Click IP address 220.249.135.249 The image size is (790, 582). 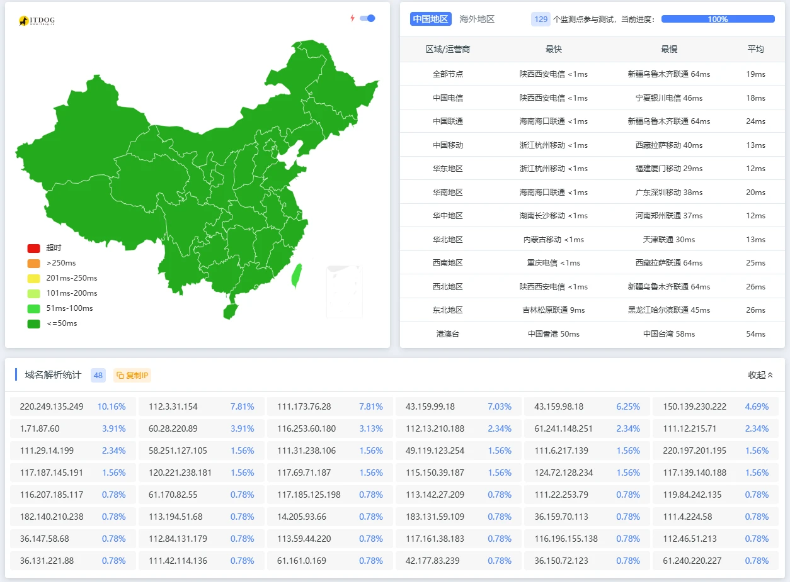point(52,406)
